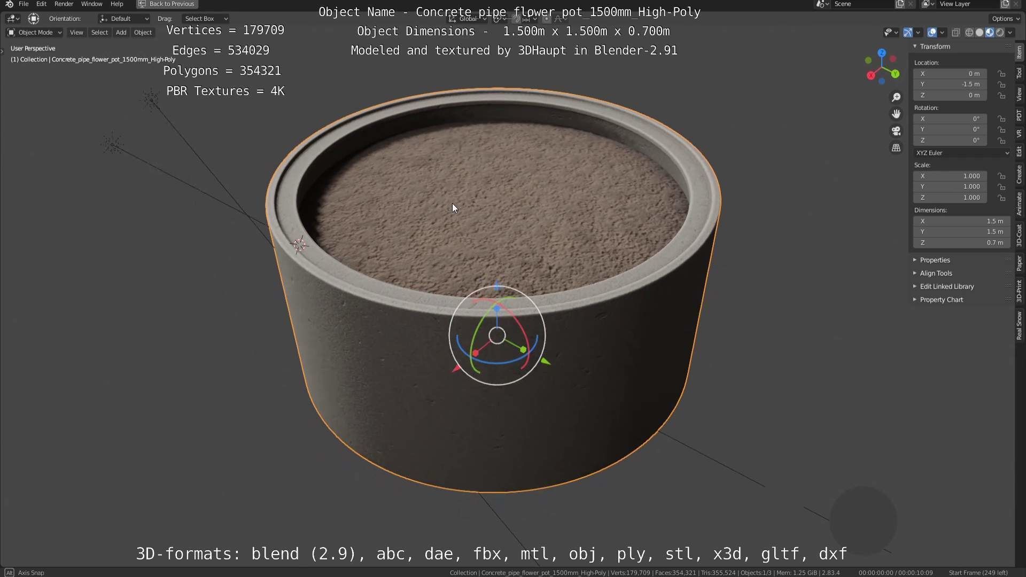Click the Back to Previous button

click(167, 4)
